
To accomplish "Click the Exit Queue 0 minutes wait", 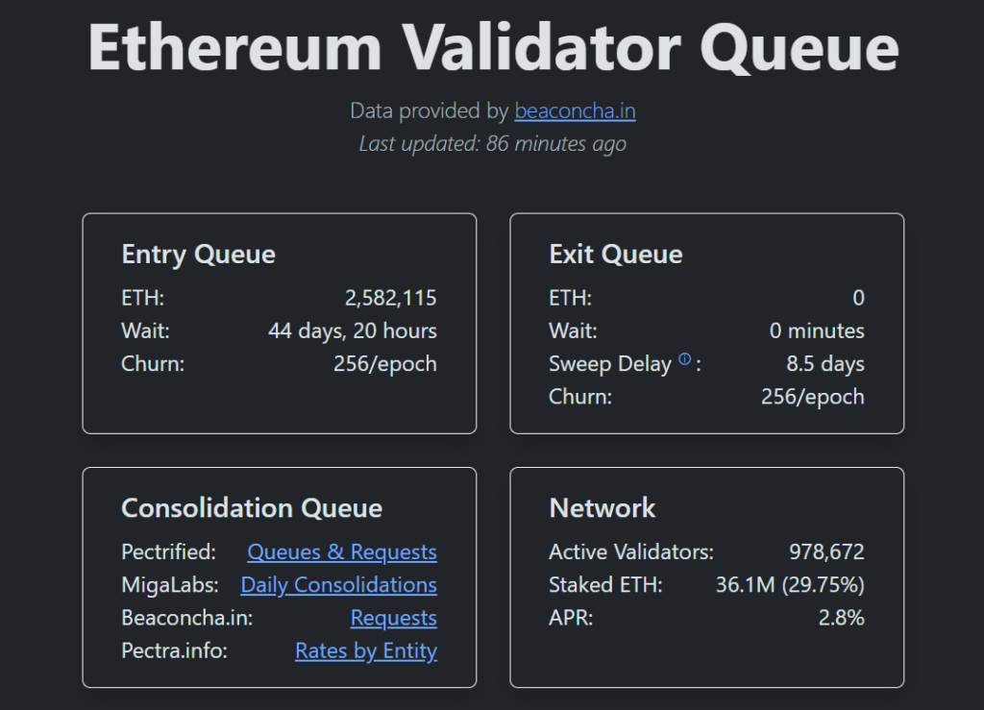I will point(817,331).
